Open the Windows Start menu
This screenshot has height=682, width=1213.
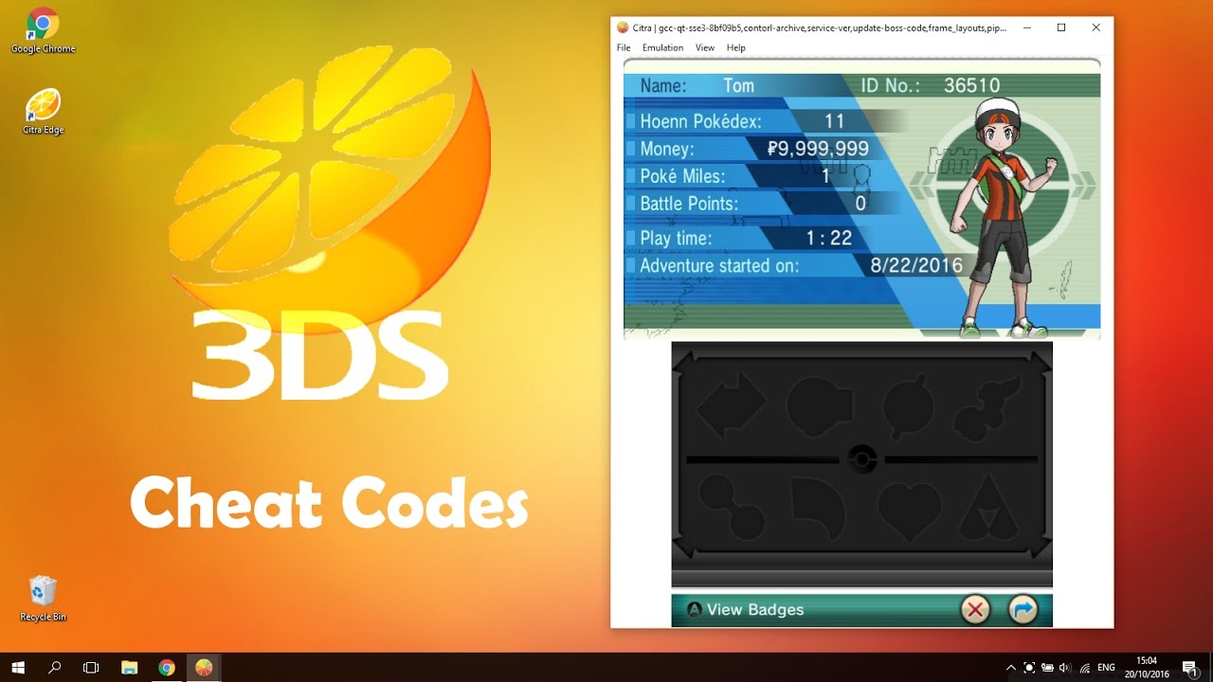tap(18, 667)
